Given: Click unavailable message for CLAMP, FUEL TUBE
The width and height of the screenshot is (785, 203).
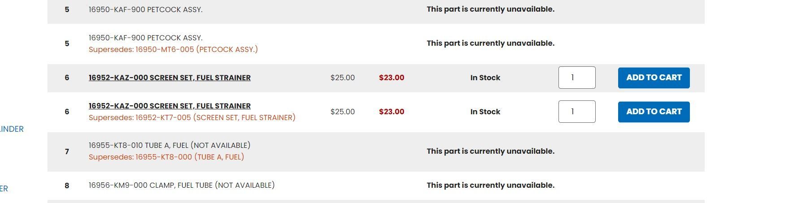Looking at the screenshot, I should coord(491,185).
